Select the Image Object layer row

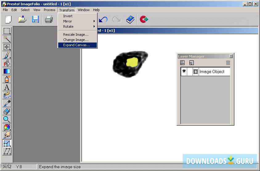pos(205,71)
